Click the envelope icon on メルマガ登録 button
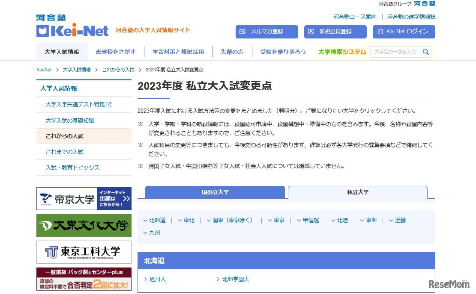 [x=242, y=32]
